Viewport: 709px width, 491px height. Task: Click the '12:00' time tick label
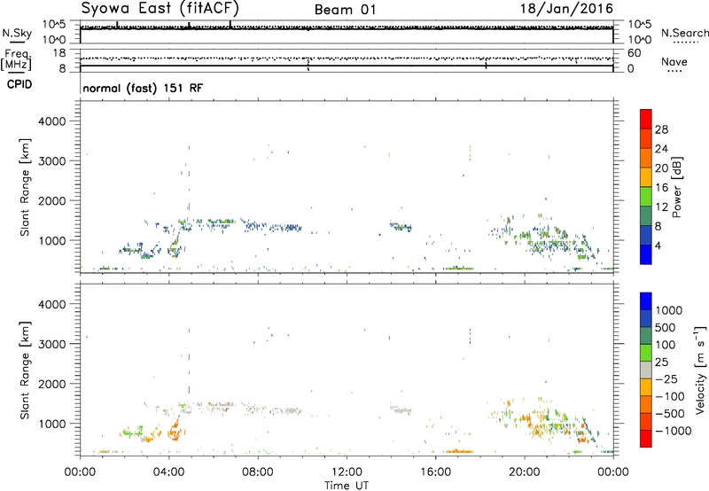click(x=347, y=472)
